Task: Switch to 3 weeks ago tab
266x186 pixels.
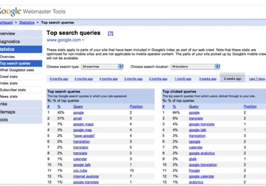Action: coord(208,79)
